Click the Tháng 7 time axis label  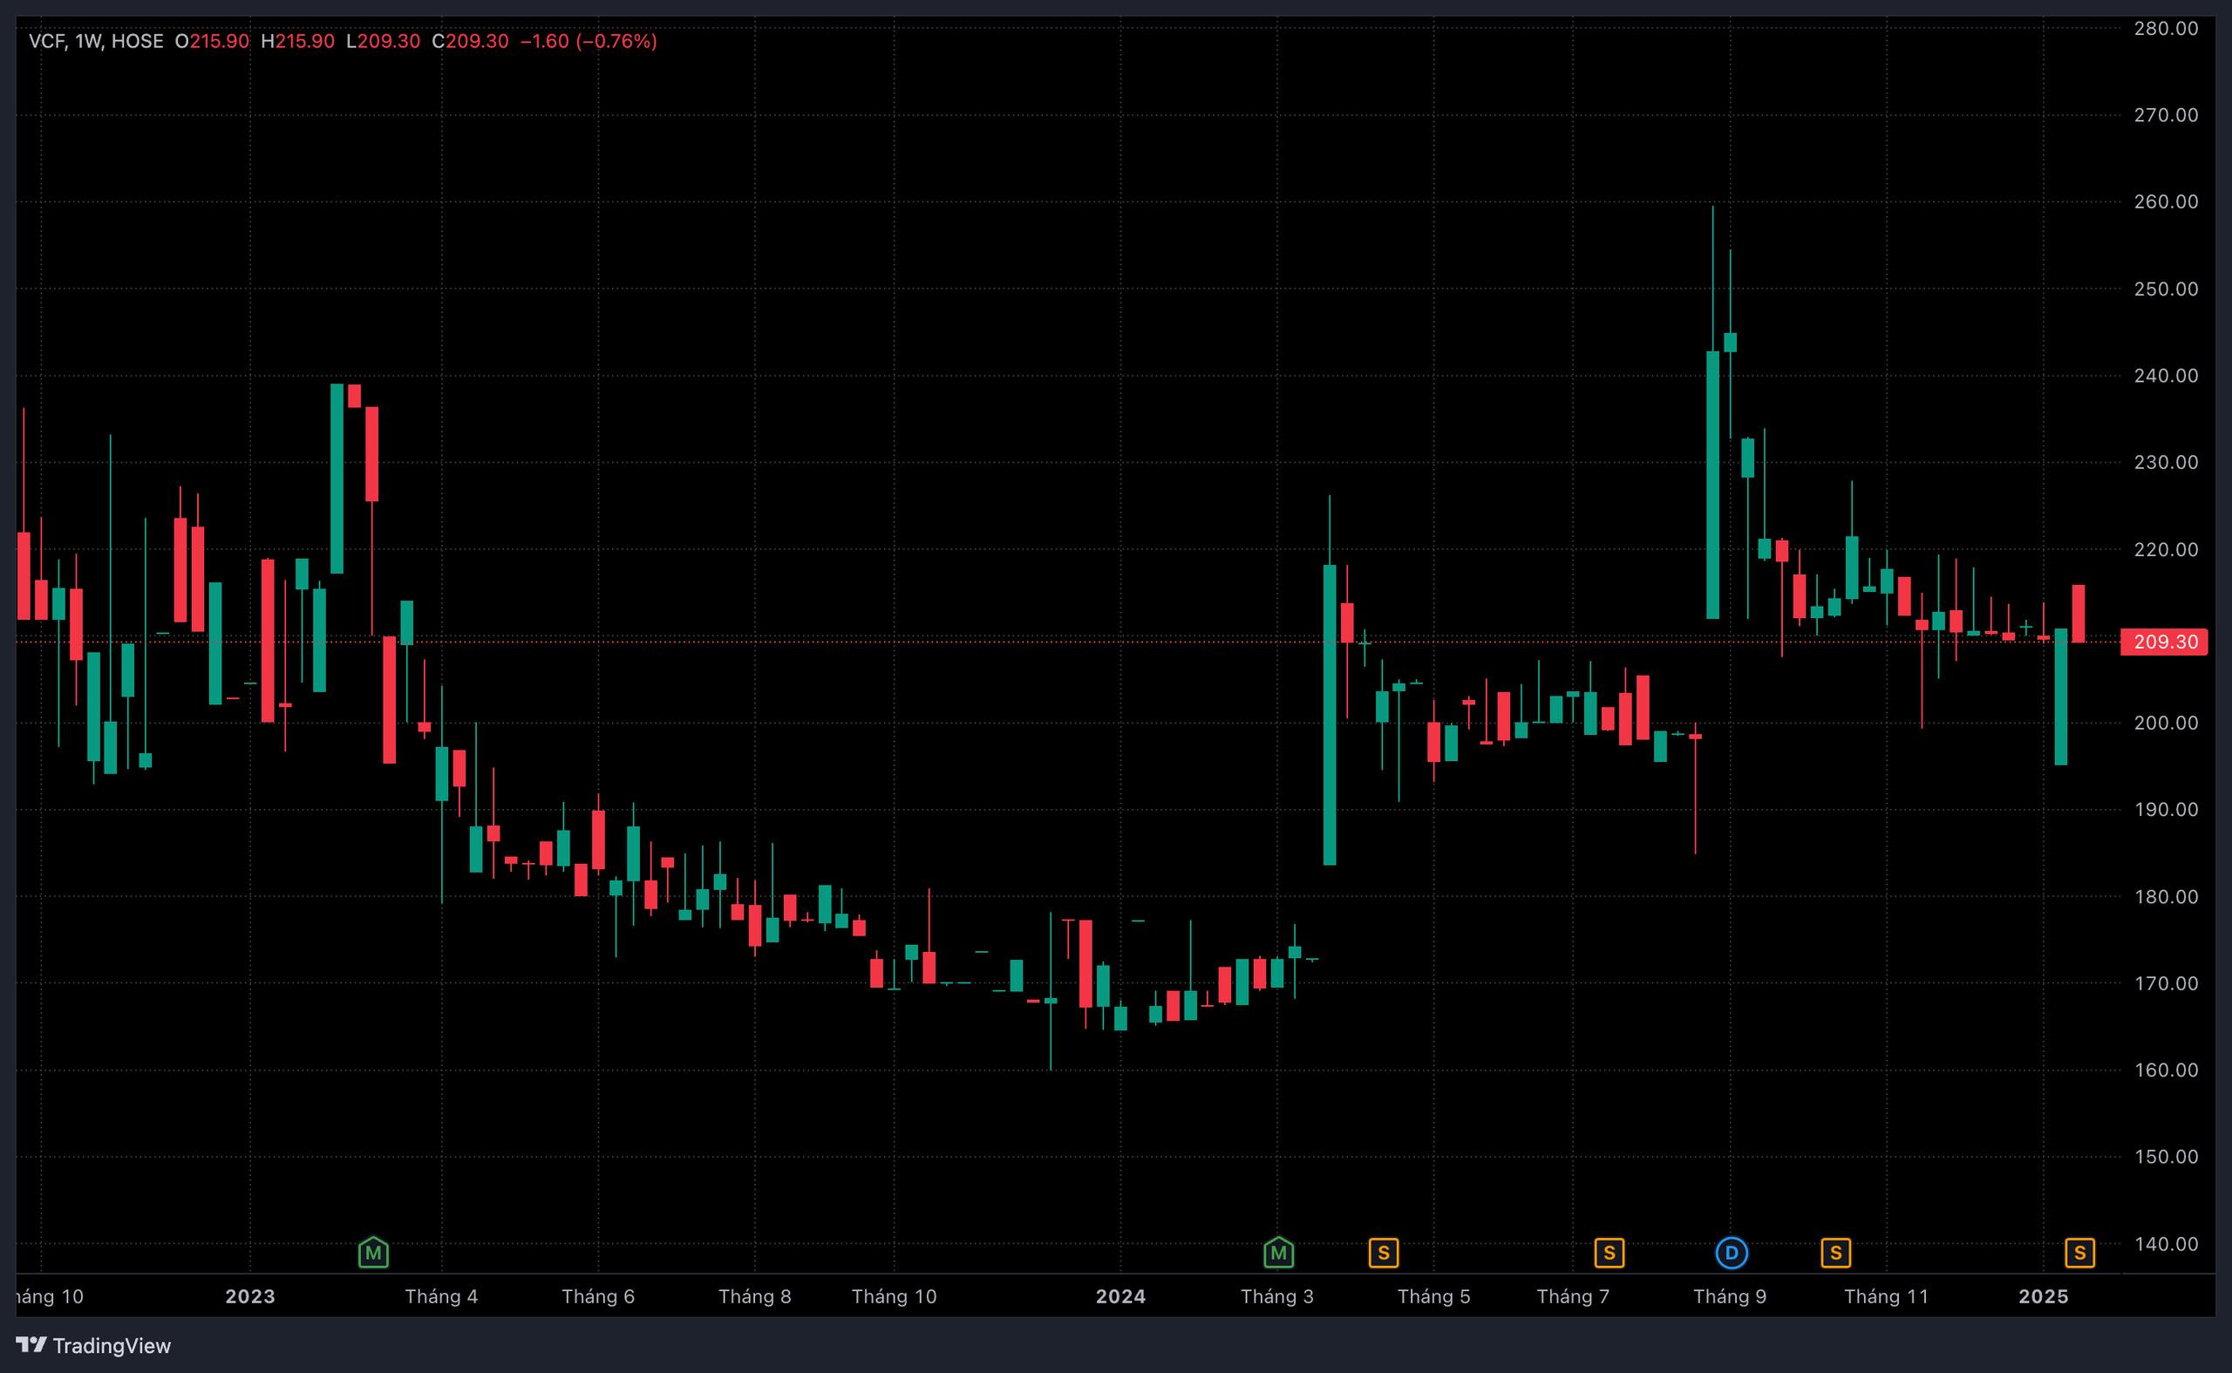point(1573,1297)
